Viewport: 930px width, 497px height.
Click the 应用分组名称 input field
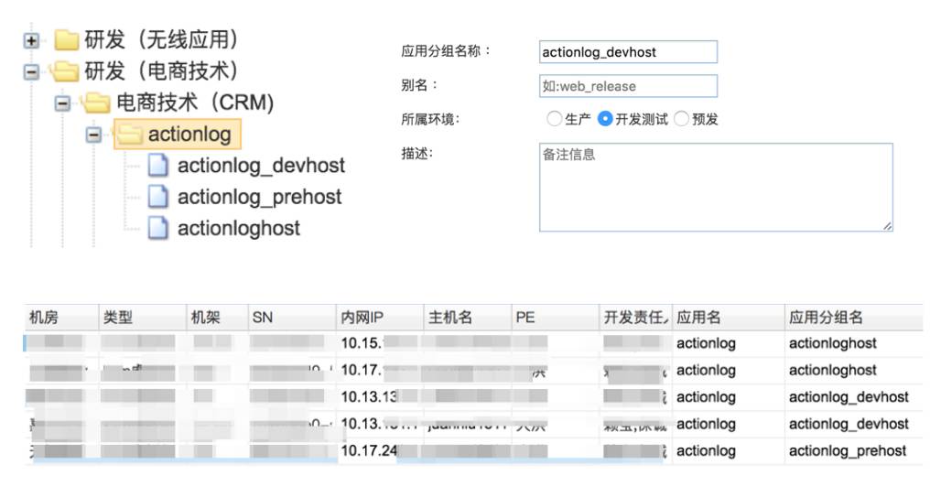click(x=628, y=51)
